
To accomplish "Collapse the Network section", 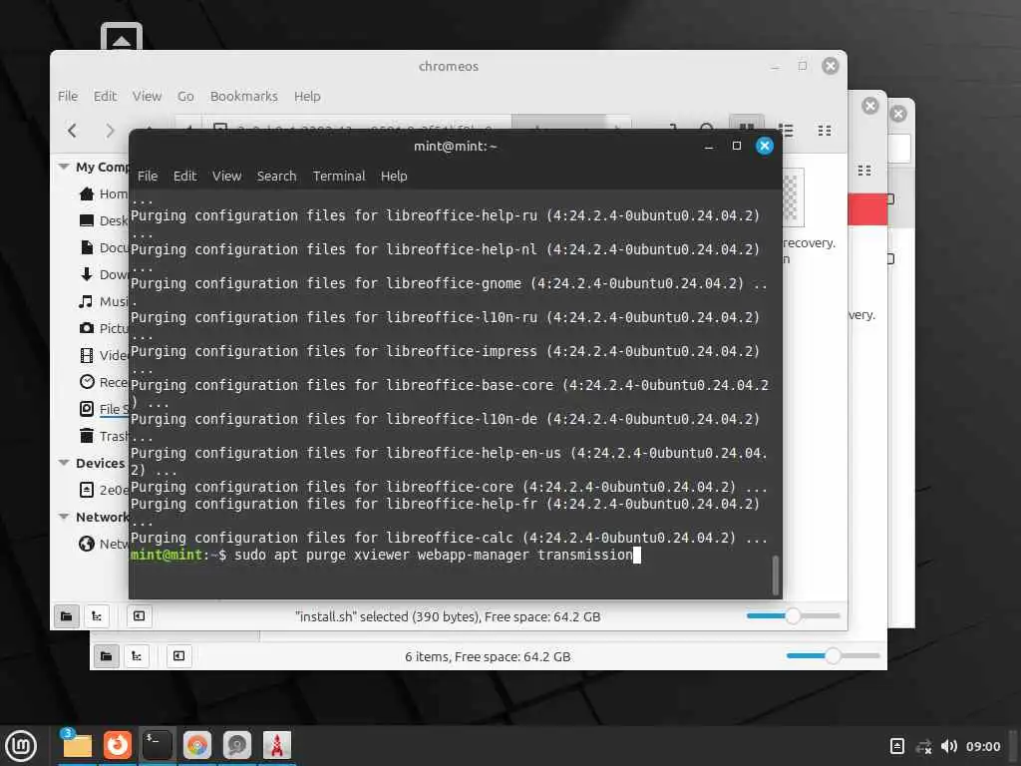I will [x=64, y=517].
